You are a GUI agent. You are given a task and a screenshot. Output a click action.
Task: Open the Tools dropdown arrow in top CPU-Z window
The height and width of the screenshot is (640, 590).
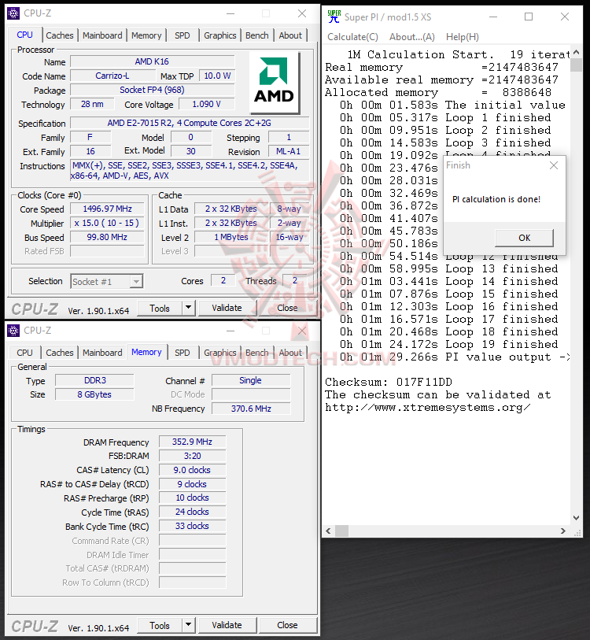188,308
